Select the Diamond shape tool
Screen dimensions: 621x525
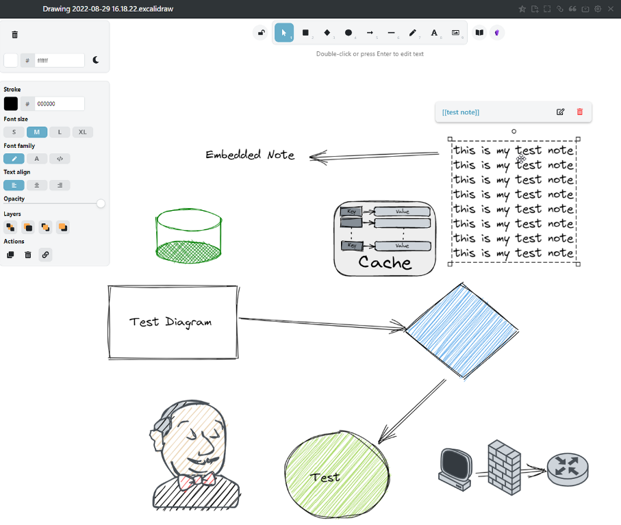pyautogui.click(x=327, y=33)
